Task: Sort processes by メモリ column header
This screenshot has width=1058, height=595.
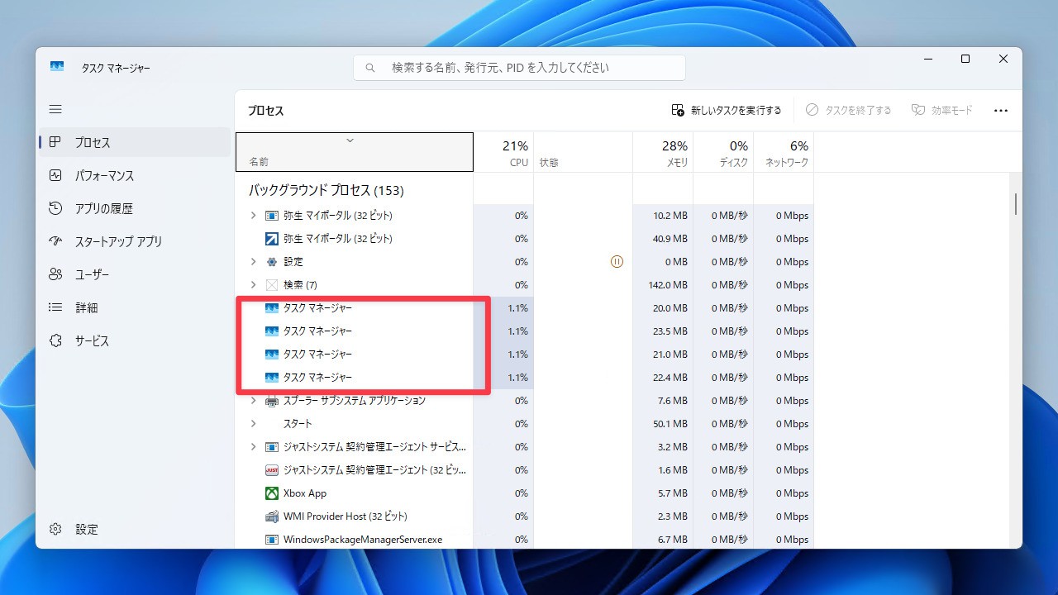Action: pos(663,152)
